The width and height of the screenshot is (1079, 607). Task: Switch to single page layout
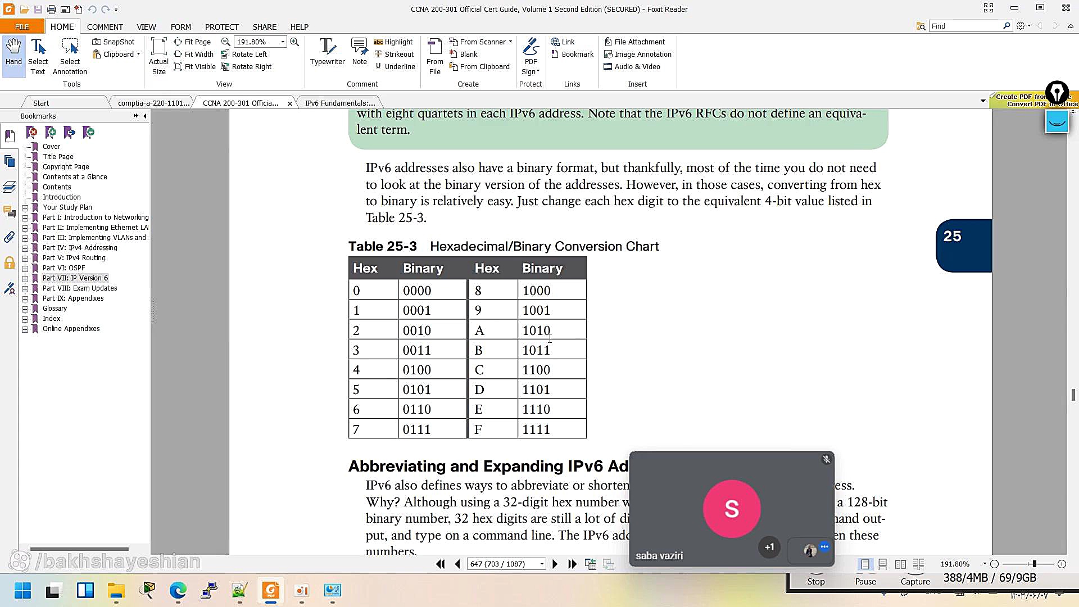tap(865, 564)
